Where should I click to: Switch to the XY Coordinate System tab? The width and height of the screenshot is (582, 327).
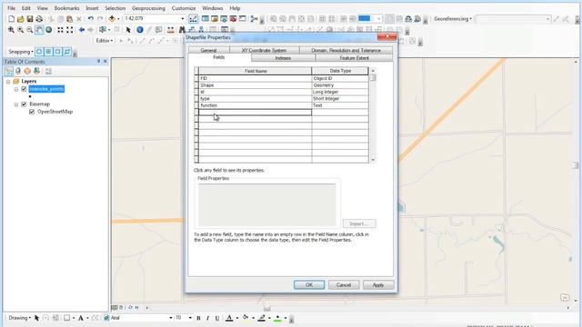pos(264,50)
